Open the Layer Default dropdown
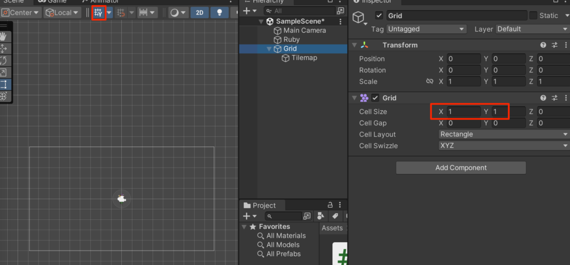 tap(533, 29)
